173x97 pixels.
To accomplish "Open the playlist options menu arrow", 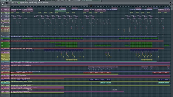I will [x=1, y=3].
